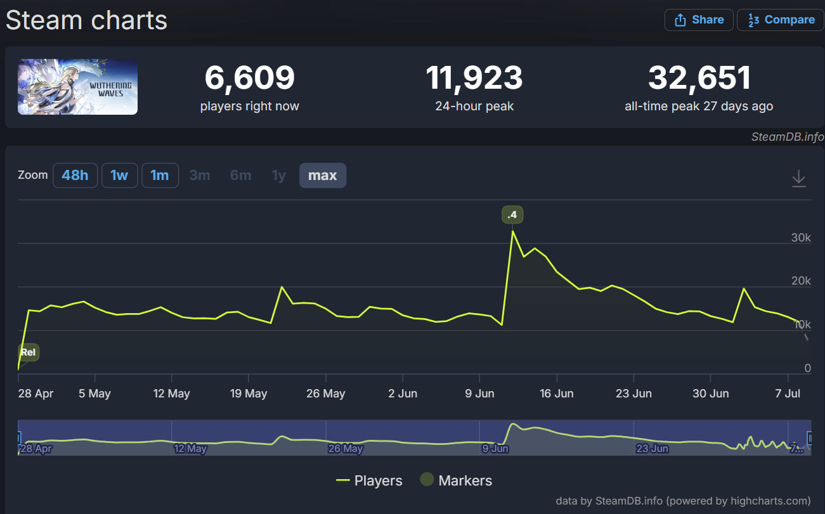
Task: Click the navigator 23 Jun label
Action: (652, 449)
